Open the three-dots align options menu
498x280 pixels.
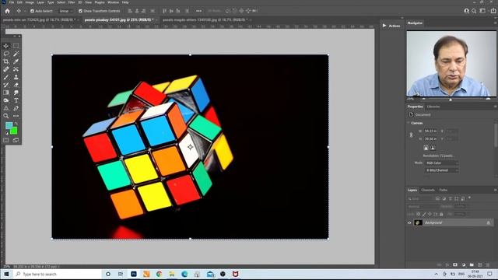coord(199,11)
